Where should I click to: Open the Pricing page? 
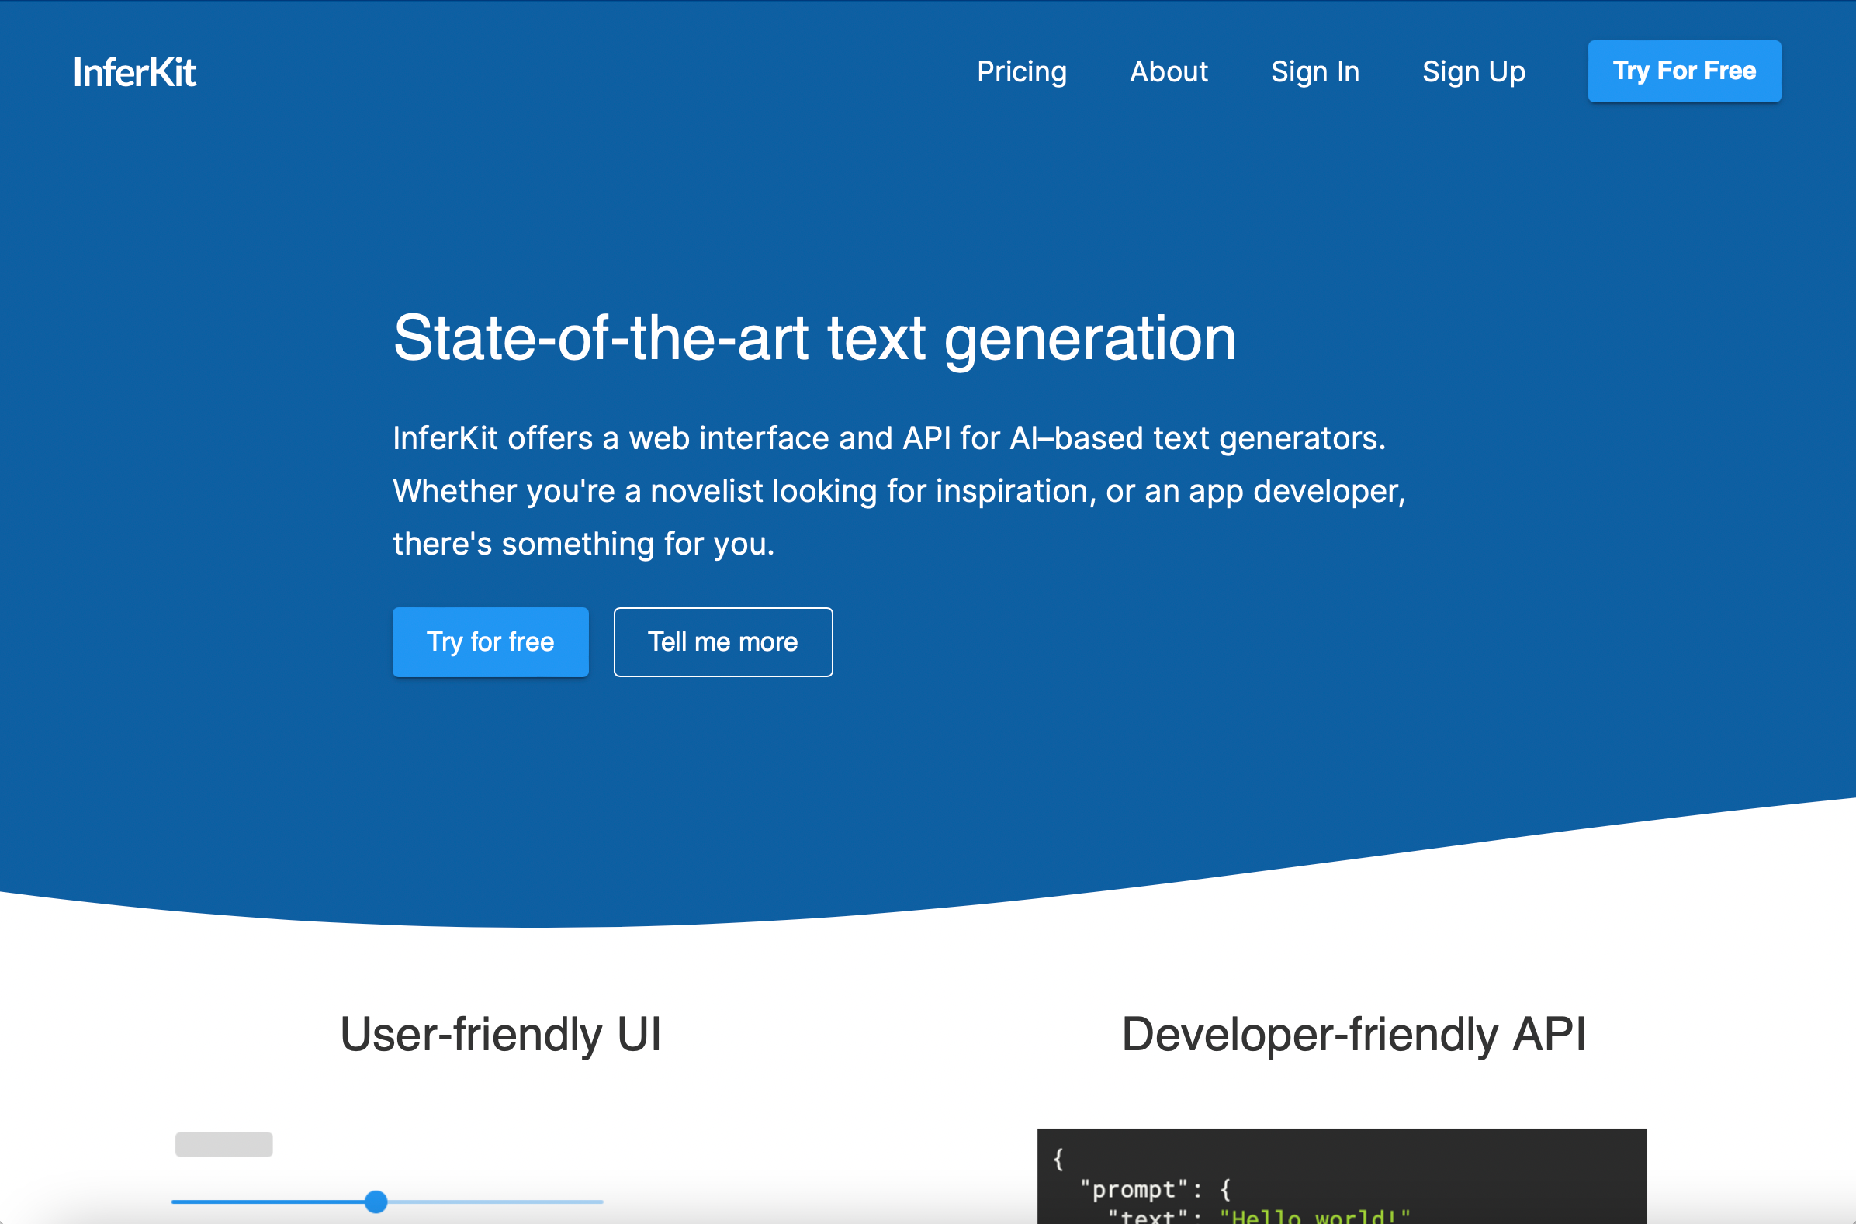[x=1021, y=72]
